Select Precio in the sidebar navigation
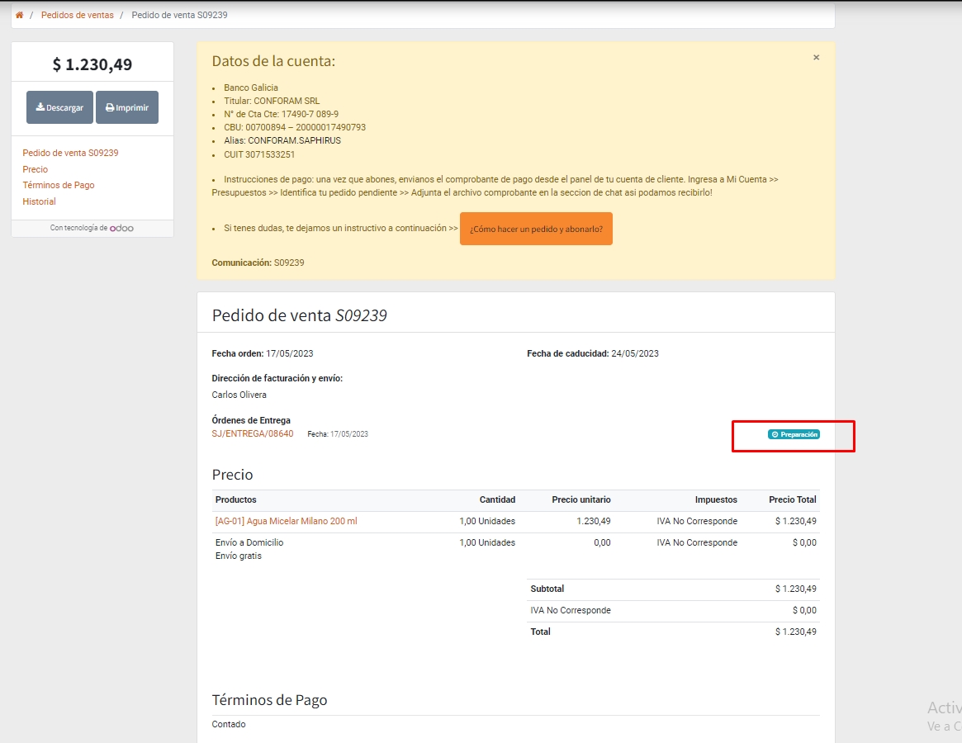962x743 pixels. click(x=36, y=169)
